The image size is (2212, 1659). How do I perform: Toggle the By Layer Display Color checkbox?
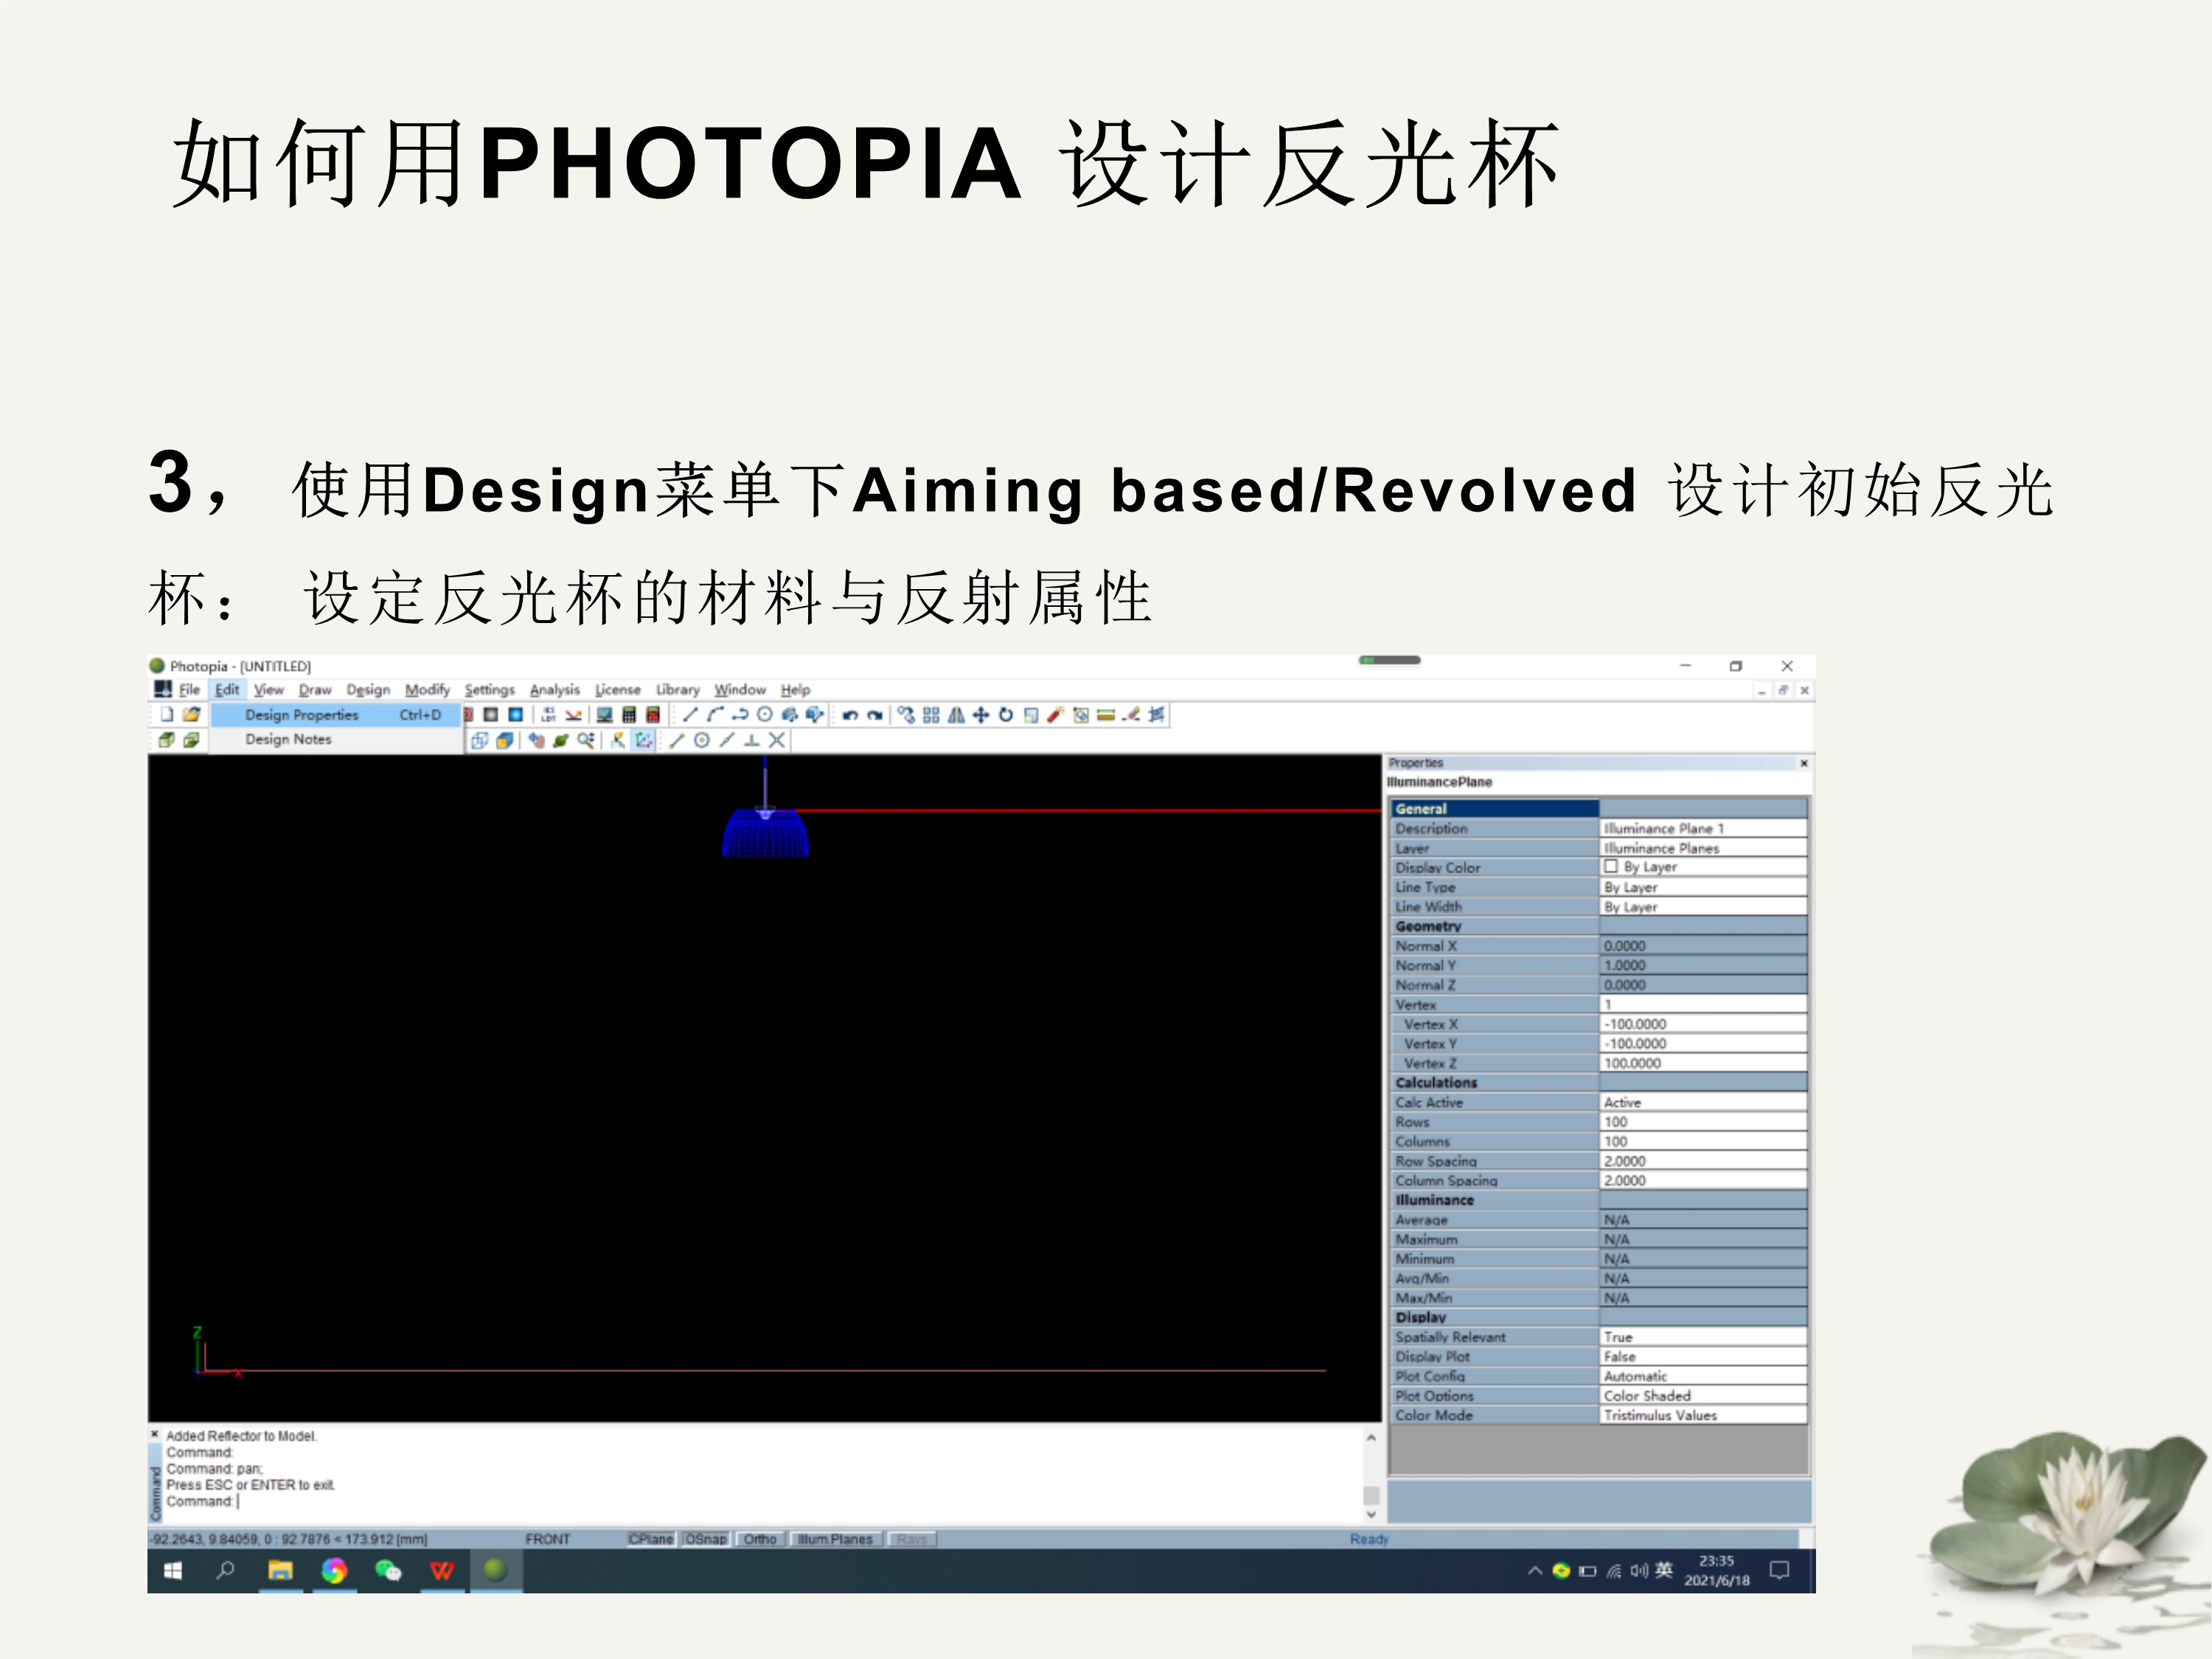pyautogui.click(x=1611, y=867)
